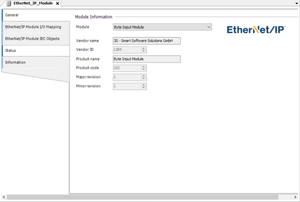Decrease Product code with down arrow
Viewport: 300px width, 202px height.
(x=144, y=70)
